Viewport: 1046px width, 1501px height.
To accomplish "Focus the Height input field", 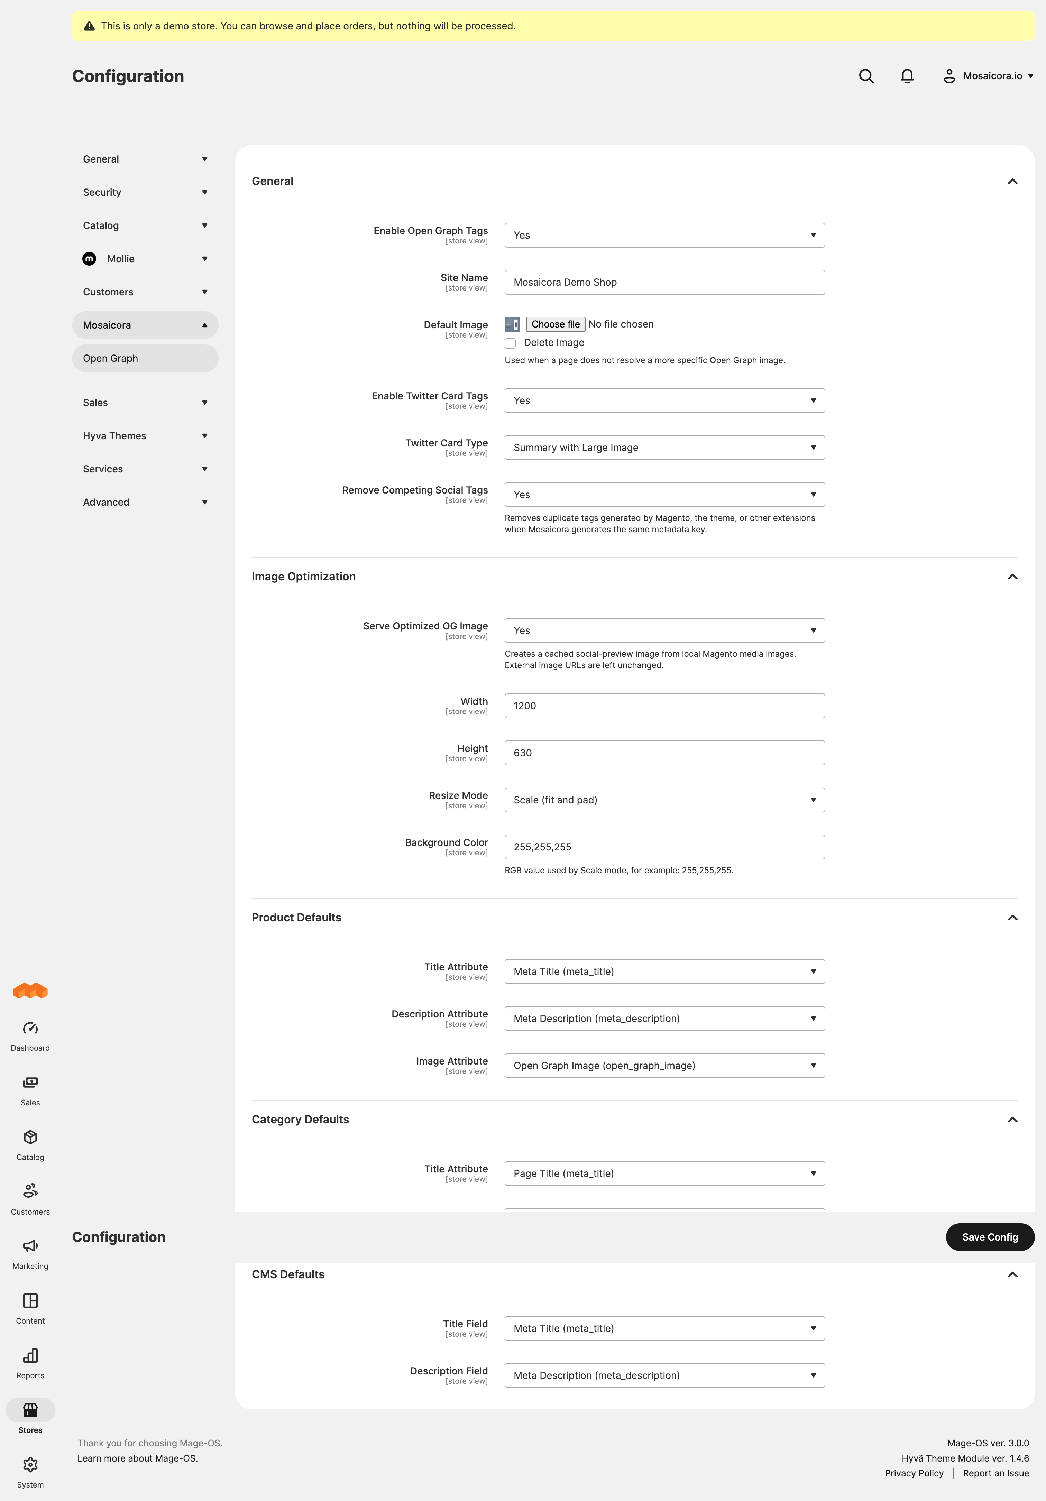I will coord(664,753).
